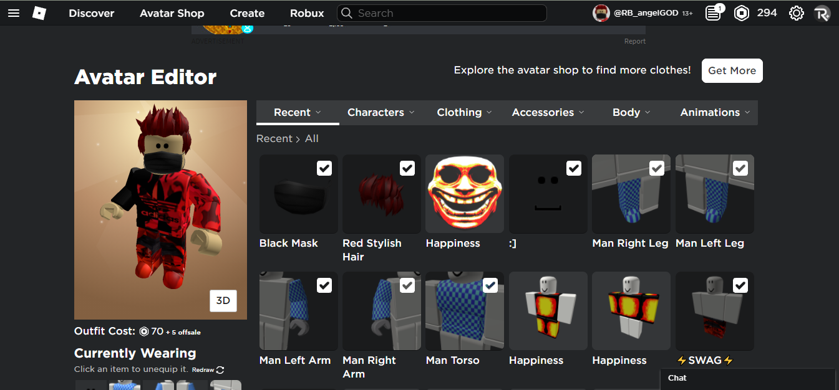Expand the Clothing category dropdown

pyautogui.click(x=464, y=113)
